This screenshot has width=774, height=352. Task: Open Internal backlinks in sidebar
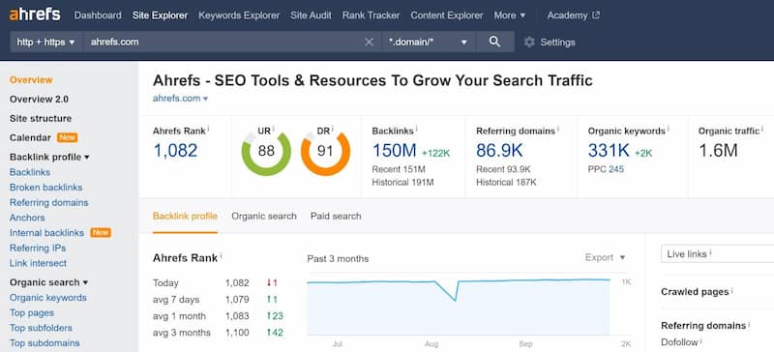coord(46,232)
